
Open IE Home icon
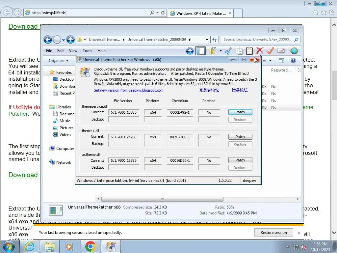click(x=316, y=13)
